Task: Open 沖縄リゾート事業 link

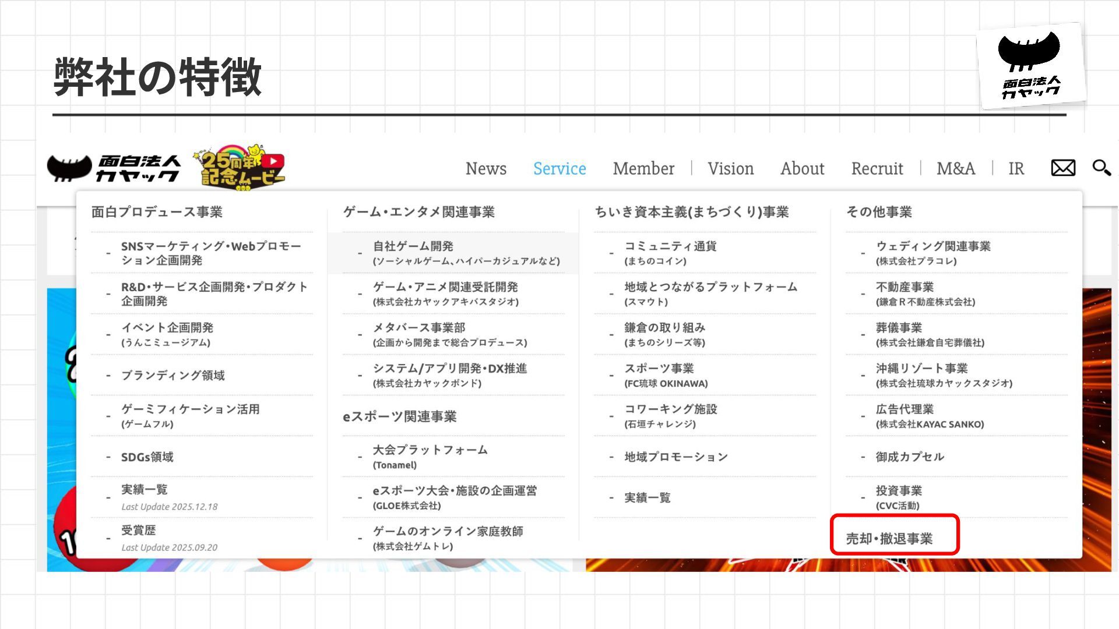Action: 921,369
